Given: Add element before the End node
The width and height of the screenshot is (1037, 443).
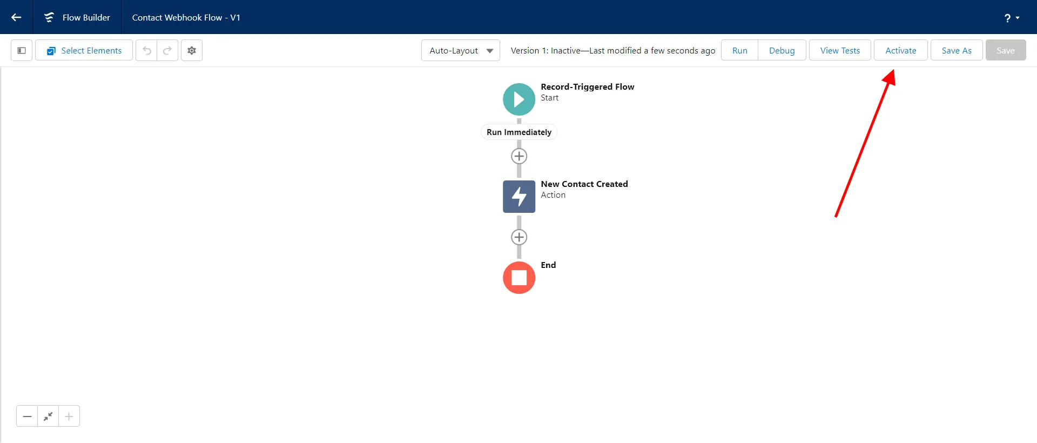Looking at the screenshot, I should (x=519, y=237).
